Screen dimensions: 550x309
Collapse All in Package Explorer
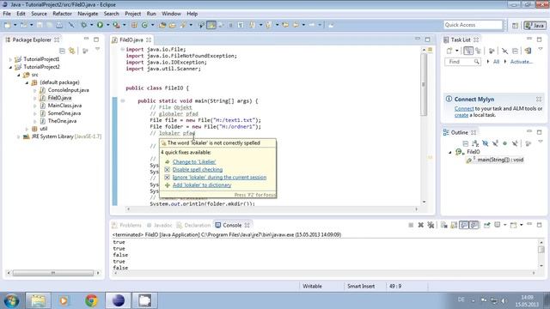[62, 51]
